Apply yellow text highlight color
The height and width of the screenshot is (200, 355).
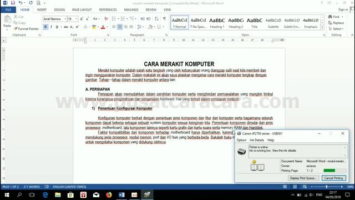click(x=94, y=27)
